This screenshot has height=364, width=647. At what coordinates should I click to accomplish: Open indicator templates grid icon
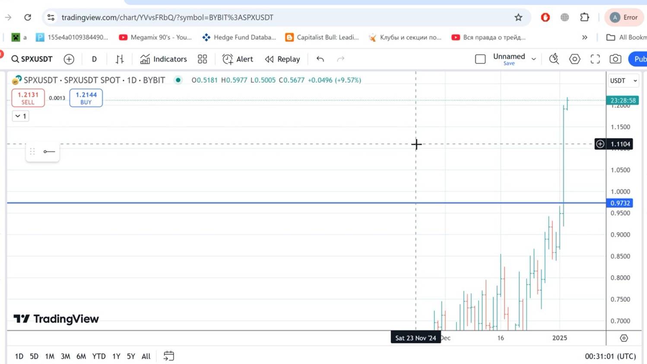click(x=202, y=59)
